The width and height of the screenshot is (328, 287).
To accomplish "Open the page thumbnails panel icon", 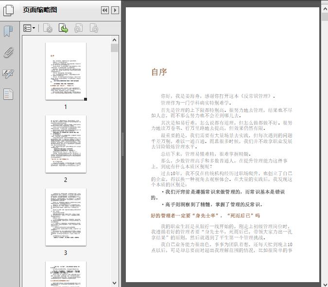I will [x=8, y=11].
